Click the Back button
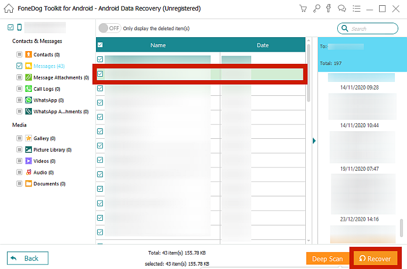This screenshot has height=269, width=407. pos(27,258)
